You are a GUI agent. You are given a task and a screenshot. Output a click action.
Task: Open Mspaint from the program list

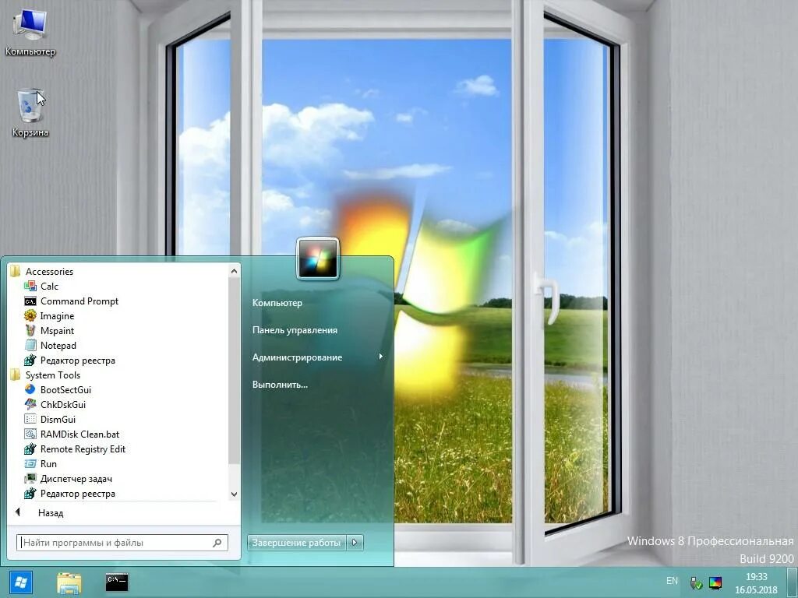tap(57, 330)
